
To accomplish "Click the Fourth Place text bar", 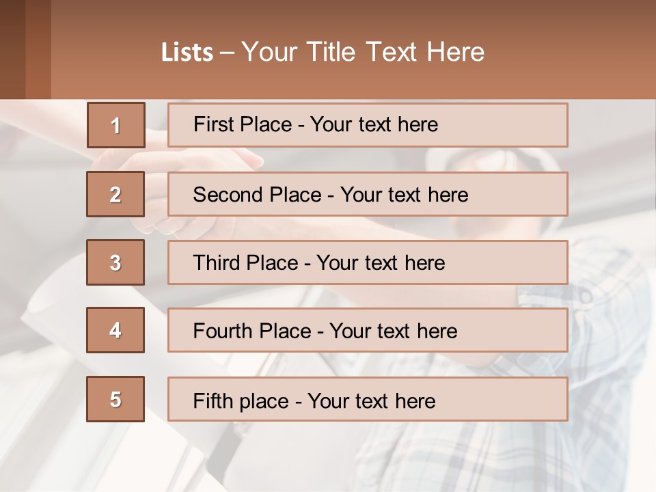I will click(x=368, y=330).
